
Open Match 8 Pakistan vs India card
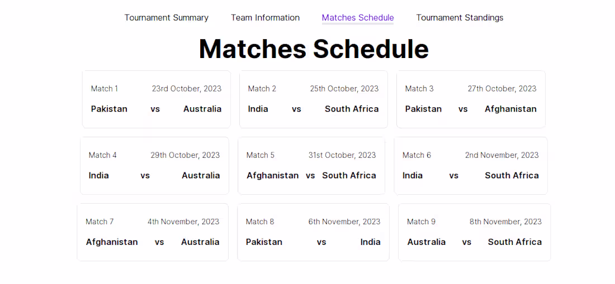[313, 232]
